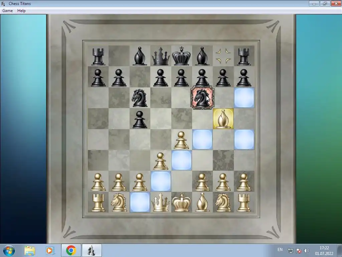The height and width of the screenshot is (257, 342).
Task: Click the black rook on h8
Action: pos(244,56)
